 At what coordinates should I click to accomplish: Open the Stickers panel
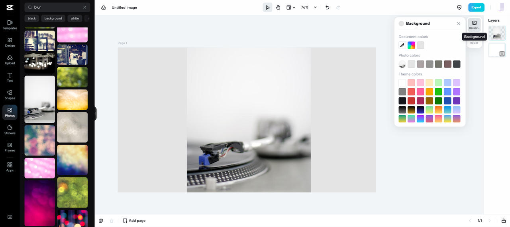tap(10, 130)
